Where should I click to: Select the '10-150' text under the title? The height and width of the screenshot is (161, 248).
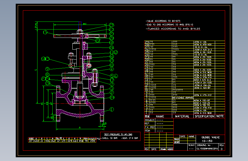point(207,141)
